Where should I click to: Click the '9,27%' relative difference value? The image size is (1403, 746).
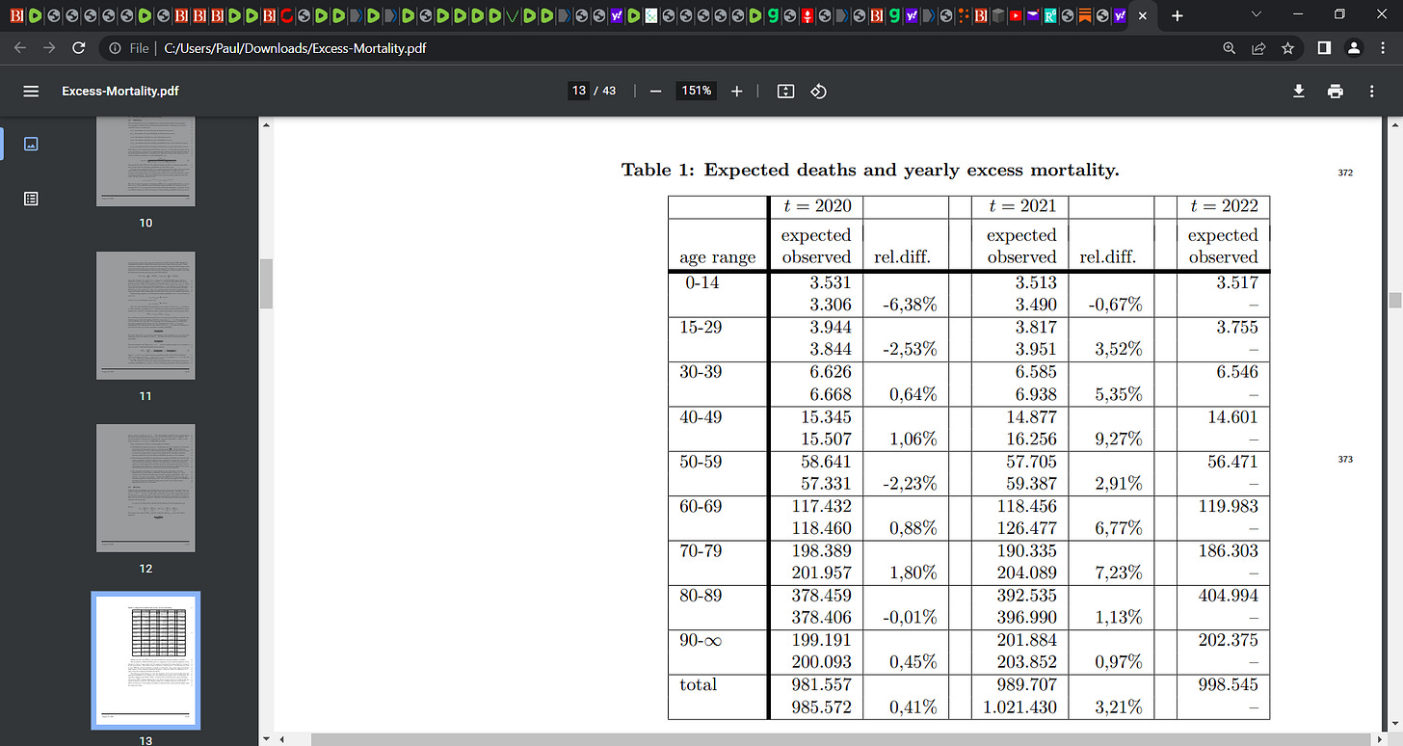click(1118, 439)
